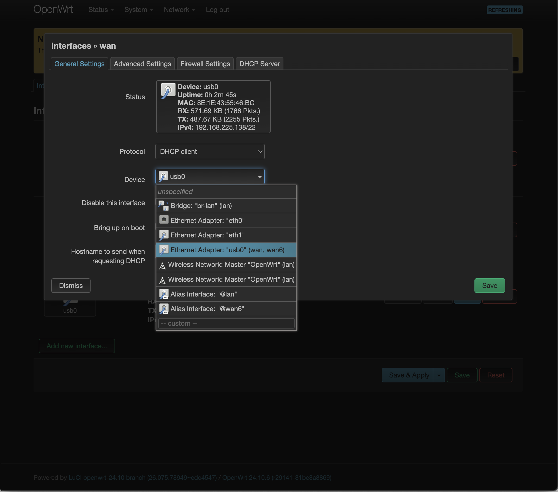The height and width of the screenshot is (492, 558).
Task: Click the eth0 adapter icon in device list
Action: coord(164,220)
